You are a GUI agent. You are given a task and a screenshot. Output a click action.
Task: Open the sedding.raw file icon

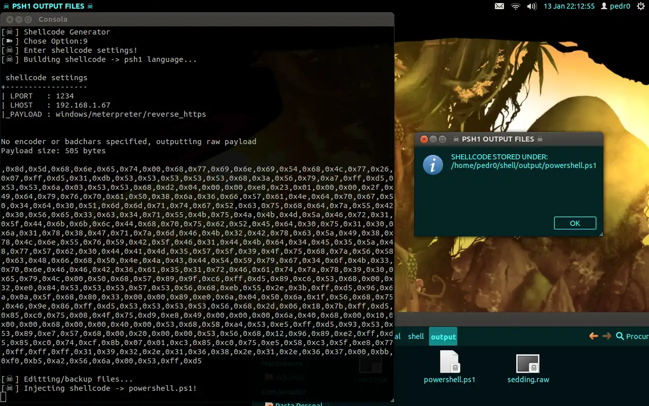[x=528, y=363]
